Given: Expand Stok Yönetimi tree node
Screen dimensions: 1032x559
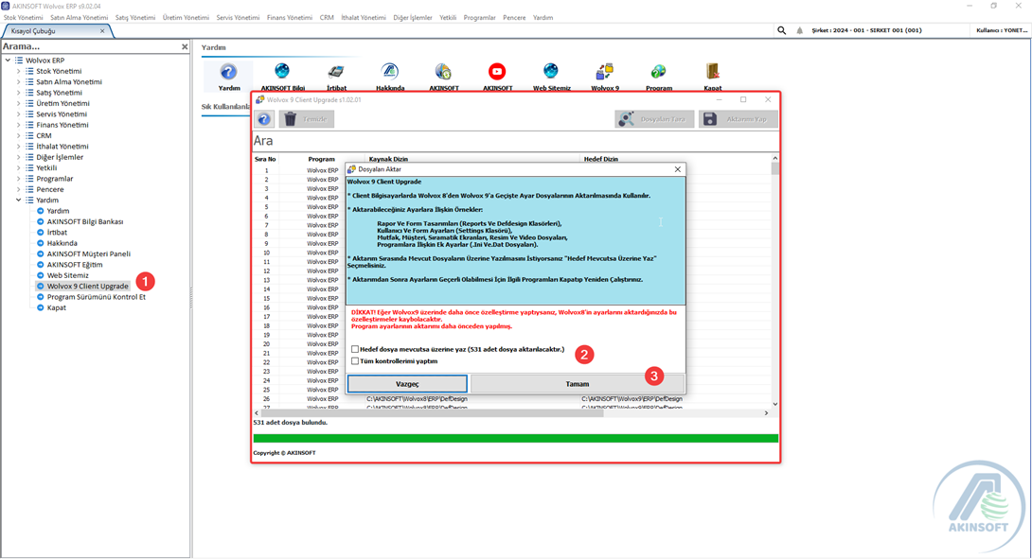Looking at the screenshot, I should click(x=18, y=71).
